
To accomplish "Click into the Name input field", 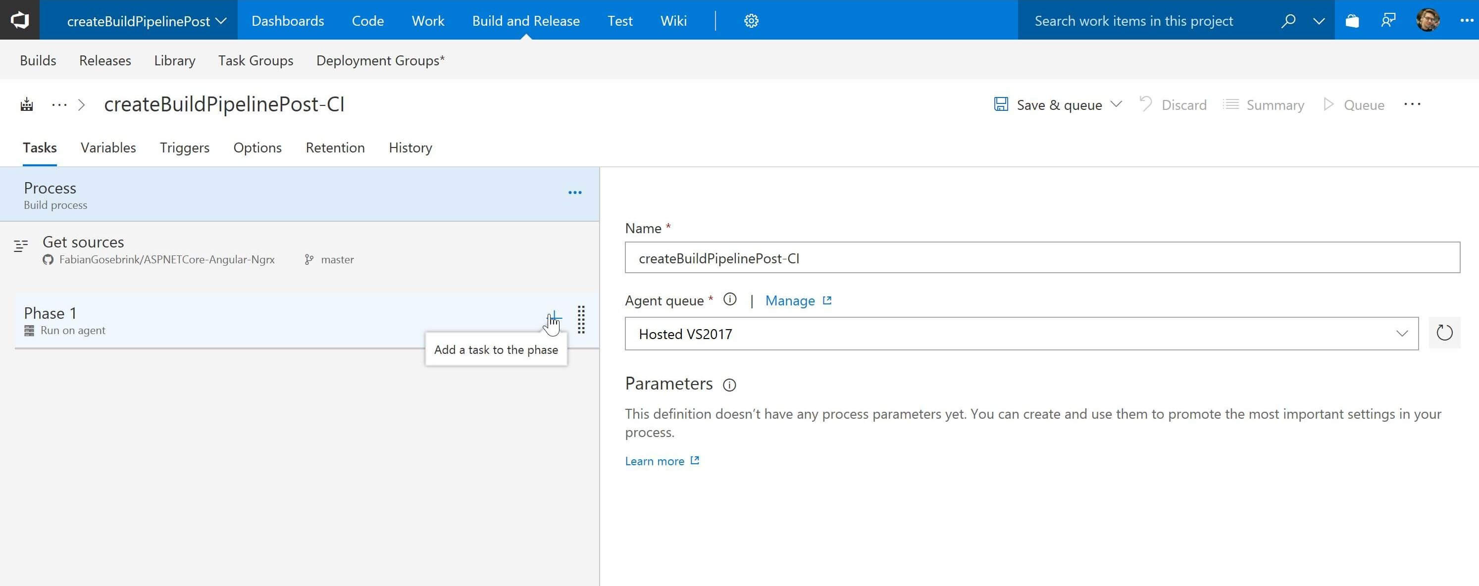I will coord(1041,258).
